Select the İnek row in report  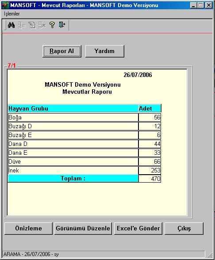point(84,171)
